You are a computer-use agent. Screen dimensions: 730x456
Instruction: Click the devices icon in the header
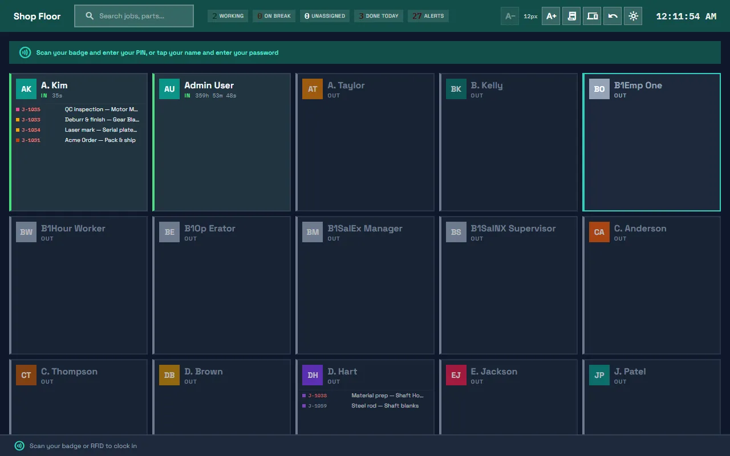coord(592,16)
